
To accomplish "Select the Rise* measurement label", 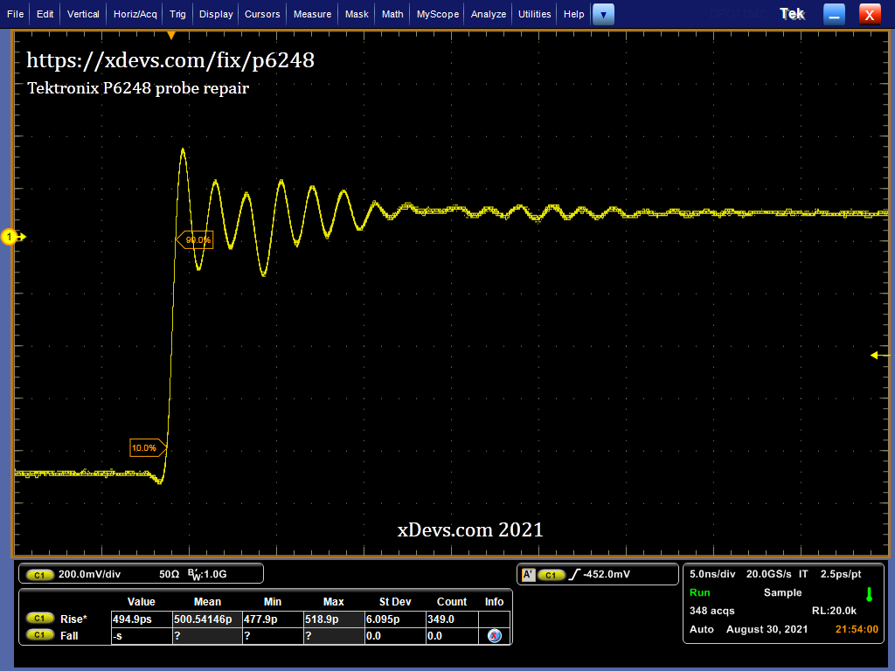I will tap(73, 619).
